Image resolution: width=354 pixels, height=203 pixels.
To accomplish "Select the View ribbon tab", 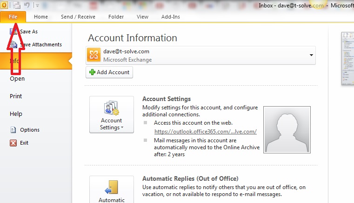I will coord(142,17).
